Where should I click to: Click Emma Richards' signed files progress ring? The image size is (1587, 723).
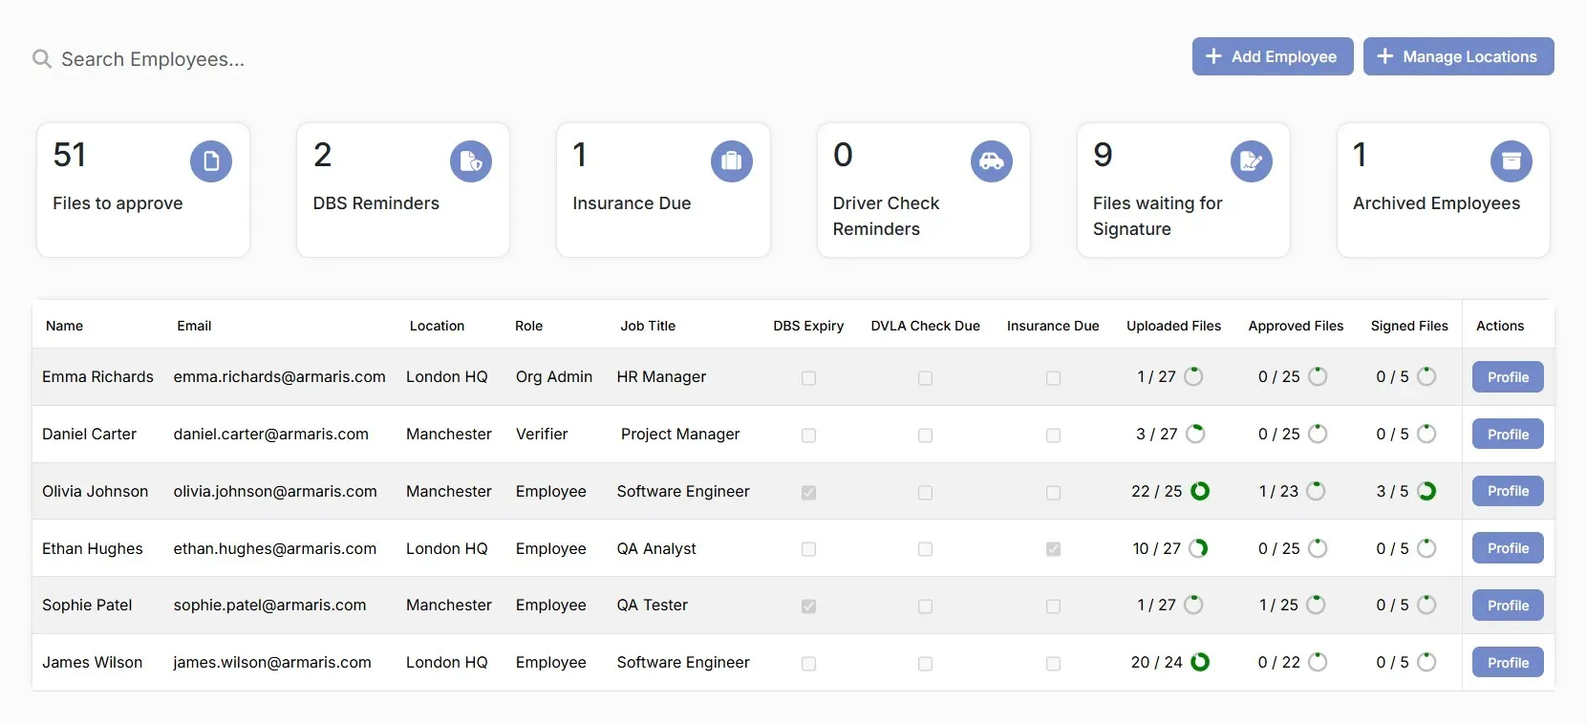1426,376
